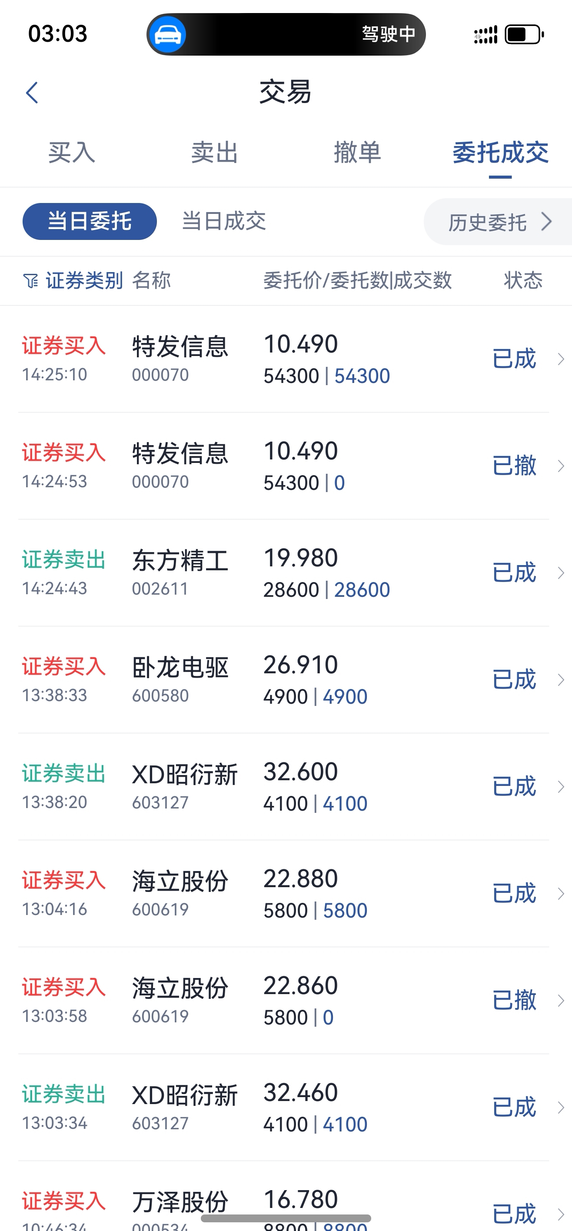
Task: Select the 委托成交 tab
Action: (x=500, y=153)
